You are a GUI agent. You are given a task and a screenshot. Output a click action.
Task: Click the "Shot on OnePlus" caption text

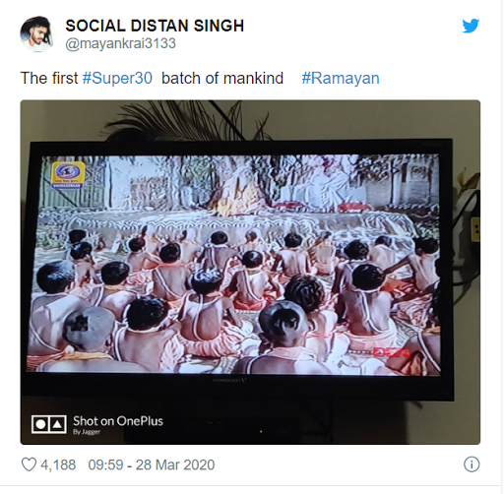pyautogui.click(x=118, y=421)
